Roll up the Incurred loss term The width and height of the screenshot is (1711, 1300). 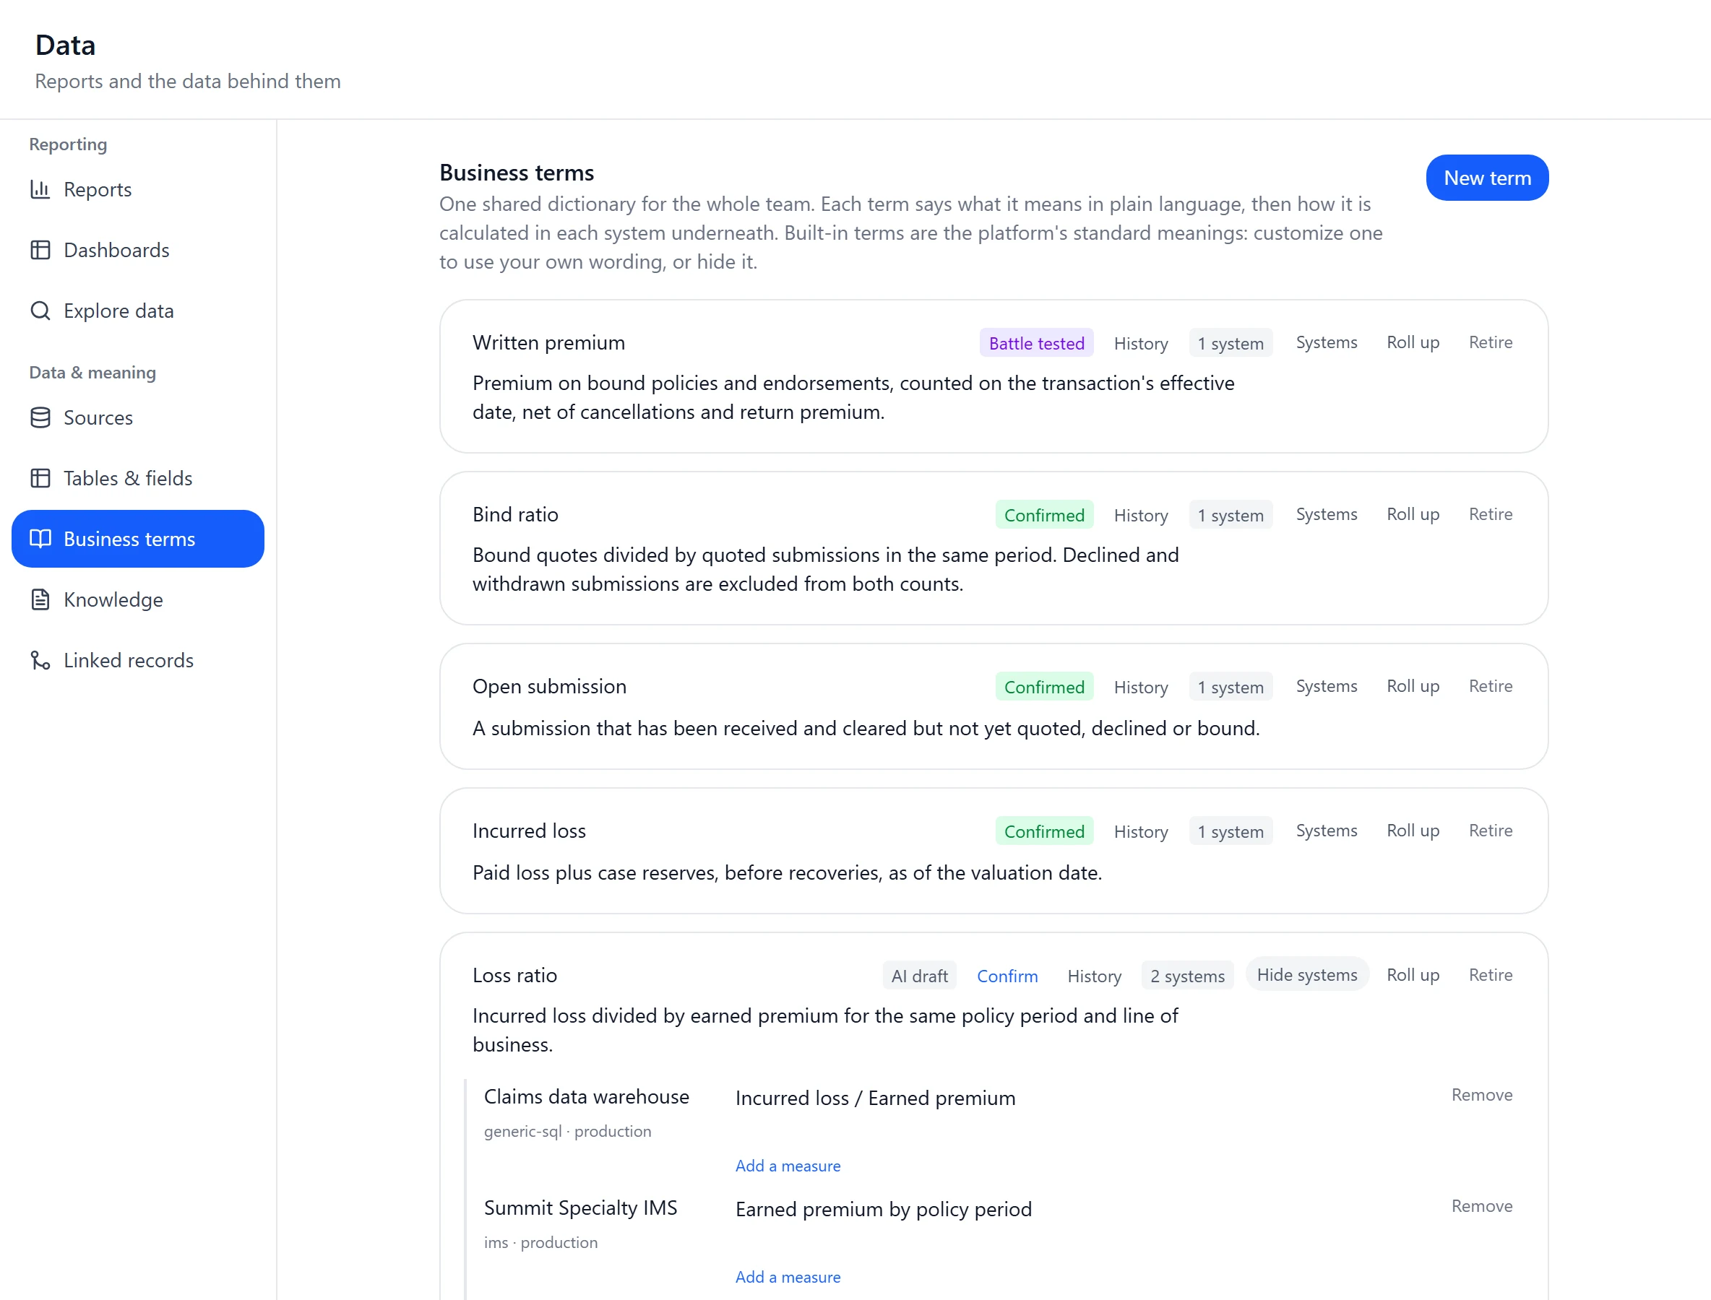pyautogui.click(x=1413, y=831)
